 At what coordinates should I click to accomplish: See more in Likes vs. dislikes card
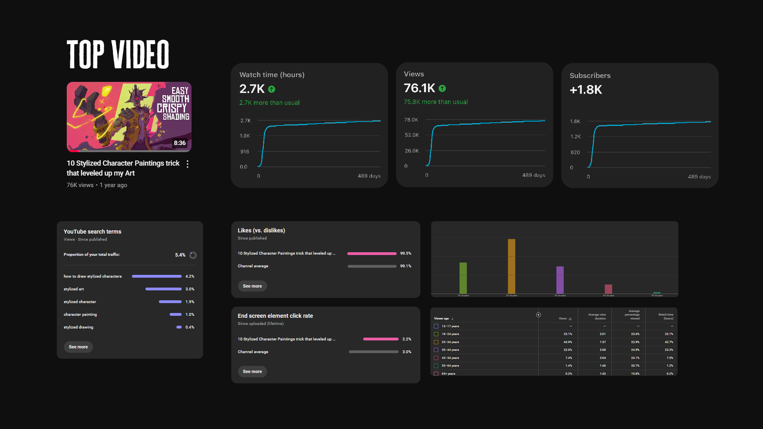click(252, 286)
